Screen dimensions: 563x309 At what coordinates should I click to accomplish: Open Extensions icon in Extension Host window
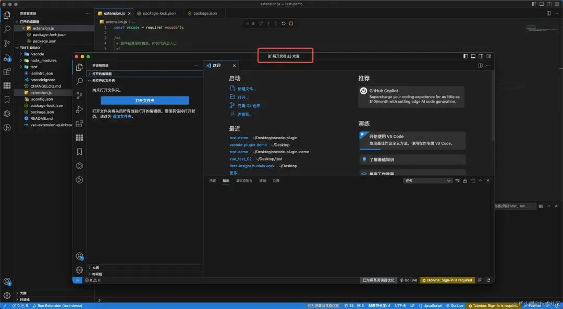[x=79, y=123]
